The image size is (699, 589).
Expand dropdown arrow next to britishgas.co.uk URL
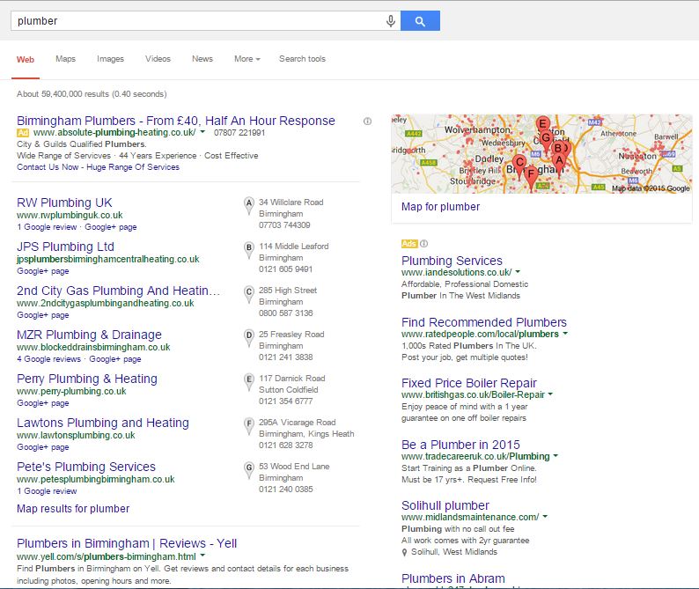[x=550, y=394]
